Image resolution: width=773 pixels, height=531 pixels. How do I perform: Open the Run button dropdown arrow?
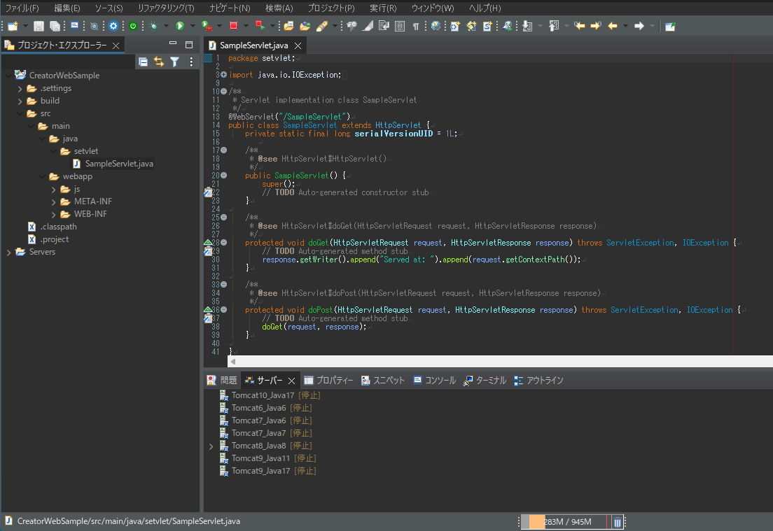pyautogui.click(x=194, y=26)
